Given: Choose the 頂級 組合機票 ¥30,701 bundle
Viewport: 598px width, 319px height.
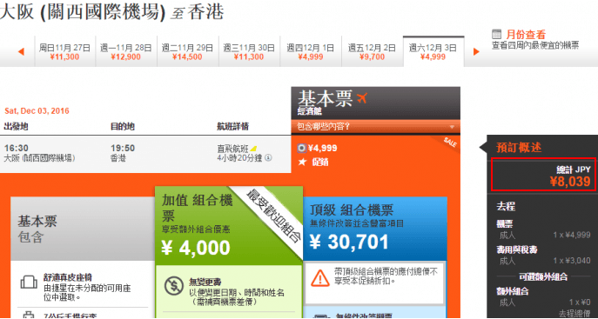Looking at the screenshot, I should pos(375,228).
